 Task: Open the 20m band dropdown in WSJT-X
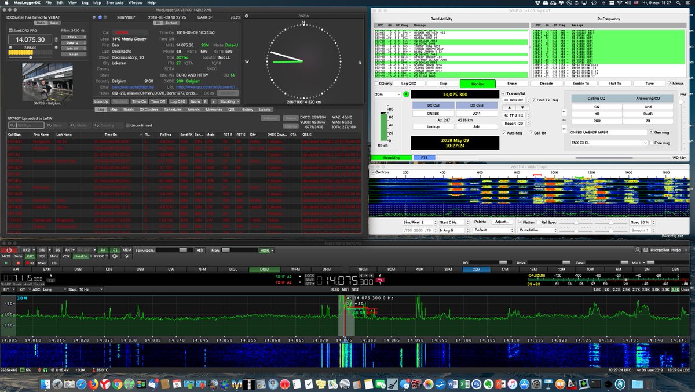(x=387, y=94)
